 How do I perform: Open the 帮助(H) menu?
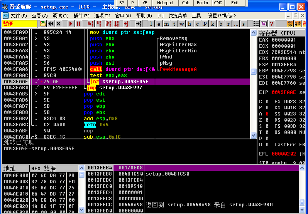click(x=144, y=16)
